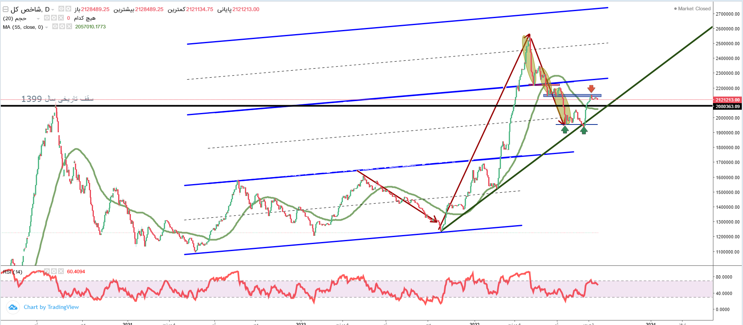
Task: Collapse the legend with the minus box
Action: coord(5,9)
